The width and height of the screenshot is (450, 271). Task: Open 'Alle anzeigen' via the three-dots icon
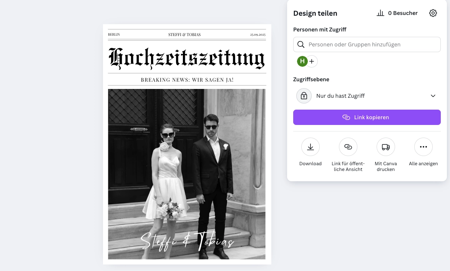point(423,147)
